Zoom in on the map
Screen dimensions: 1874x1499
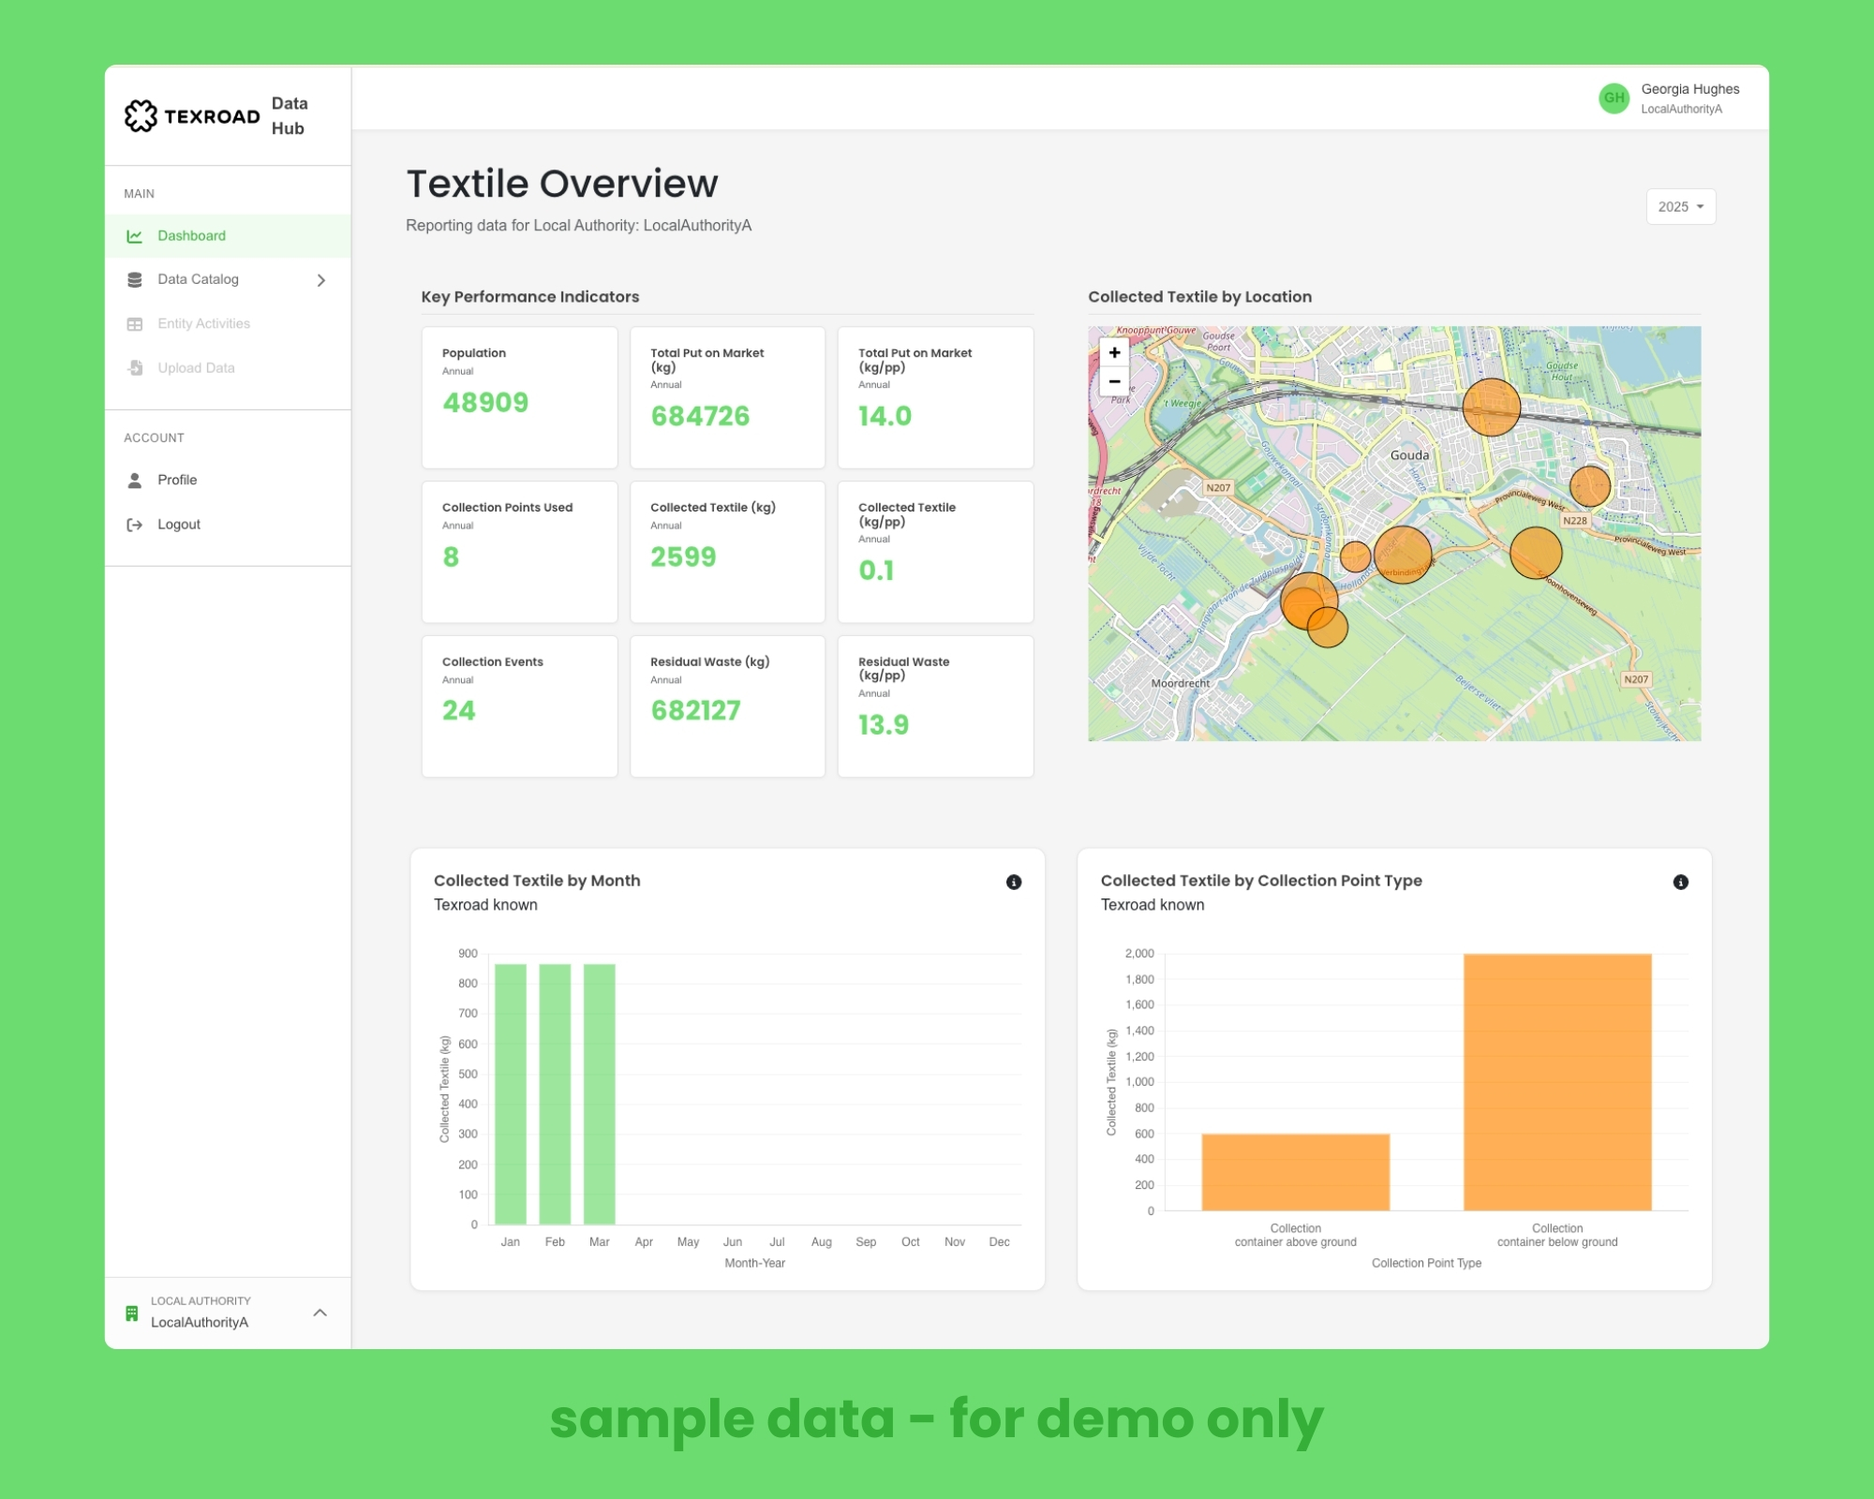click(x=1114, y=353)
